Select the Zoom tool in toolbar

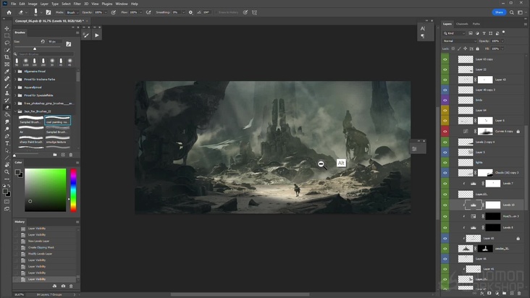click(7, 171)
